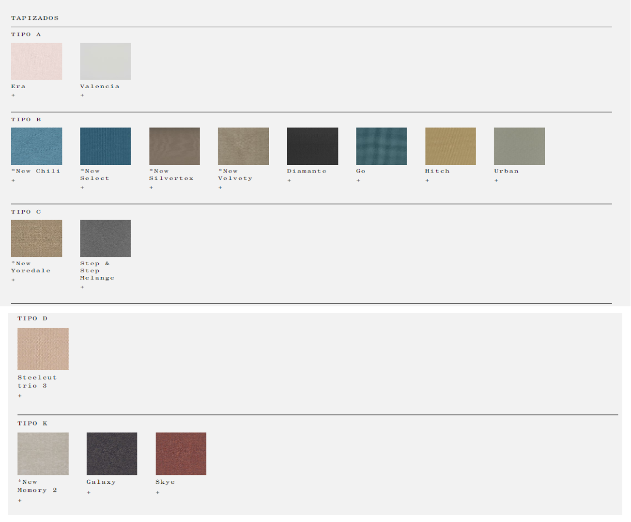The height and width of the screenshot is (522, 631).
Task: Expand the plus under New Chili
Action: click(13, 180)
